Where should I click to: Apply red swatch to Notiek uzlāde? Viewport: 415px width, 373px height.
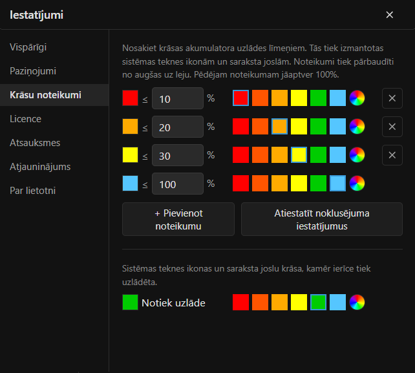tap(241, 302)
